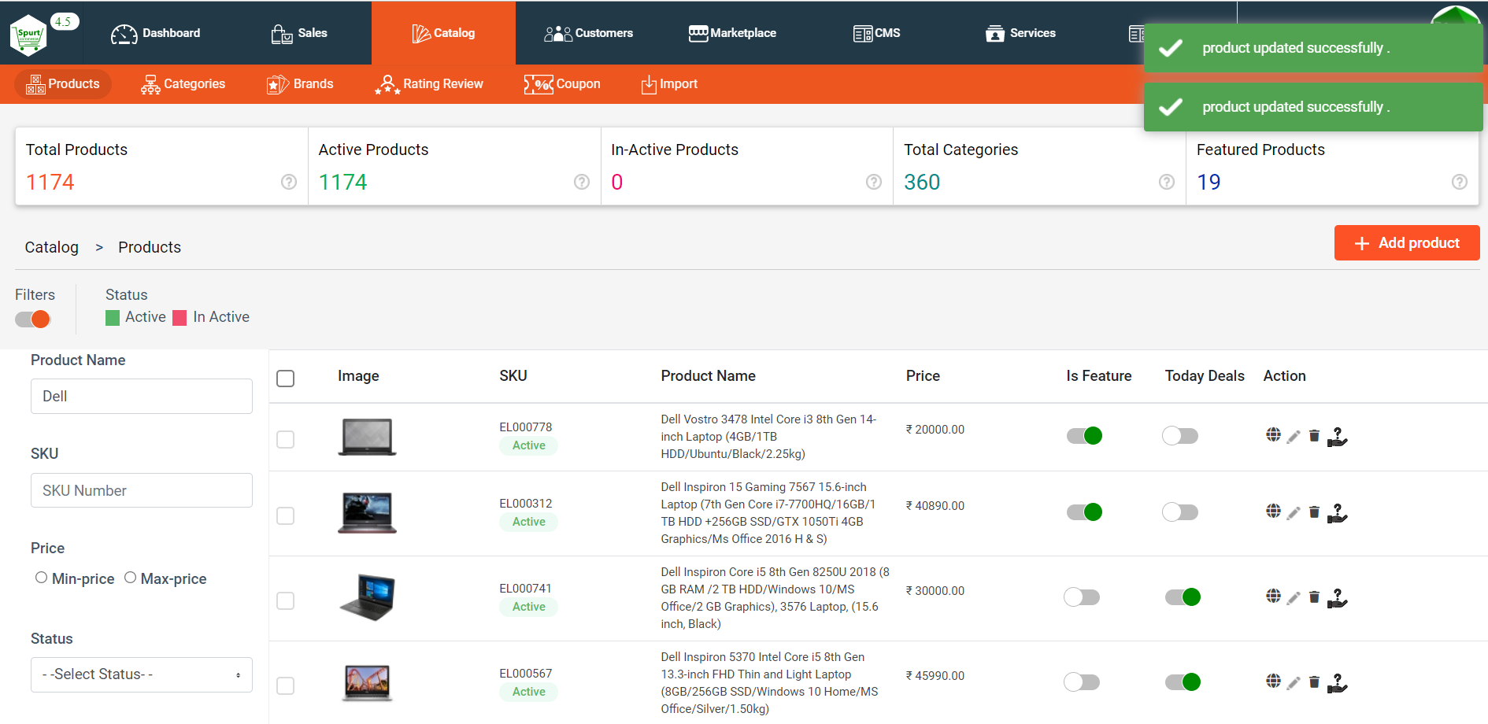Check the checkbox for product EL000312
The image size is (1488, 724).
(286, 515)
